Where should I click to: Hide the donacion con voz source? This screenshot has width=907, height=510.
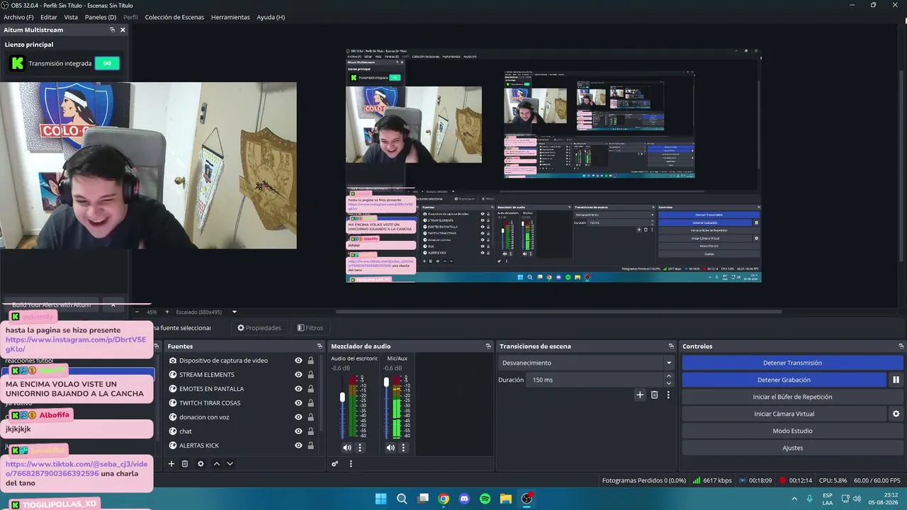pos(298,417)
